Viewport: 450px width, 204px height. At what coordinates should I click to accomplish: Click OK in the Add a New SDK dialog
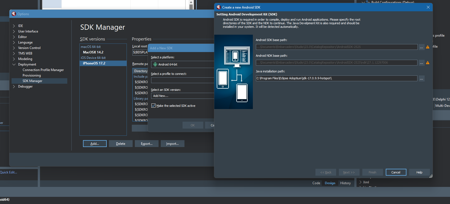tap(193, 125)
